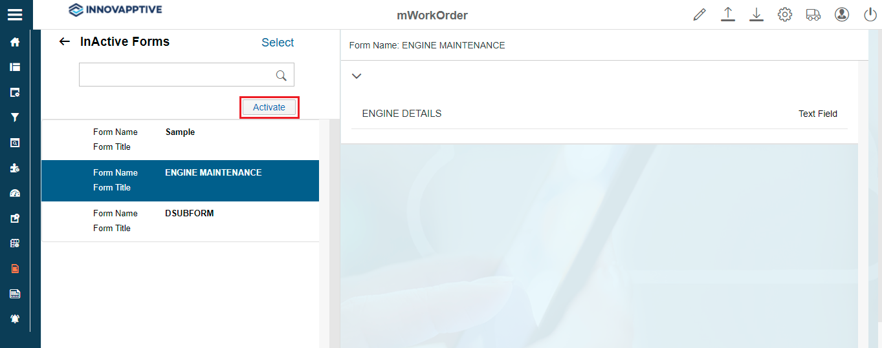This screenshot has height=348, width=882.
Task: Open settings via the gear icon
Action: [785, 15]
